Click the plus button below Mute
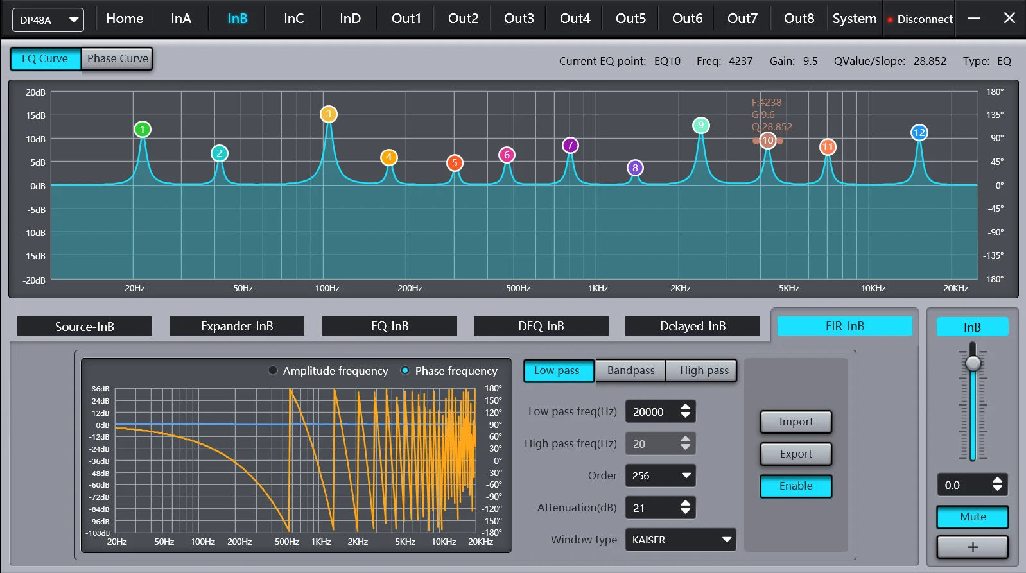Image resolution: width=1026 pixels, height=573 pixels. [973, 547]
